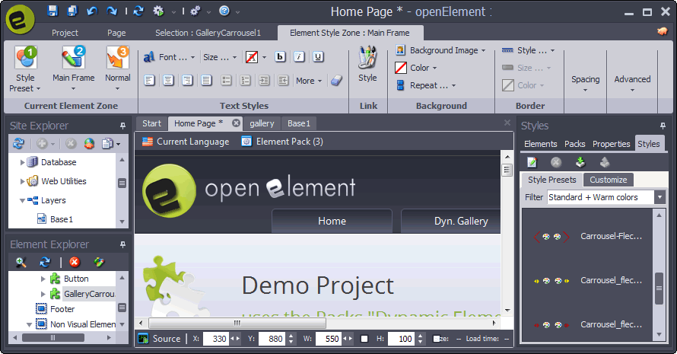The image size is (677, 354).
Task: Justify the text alignment
Action: 206,81
